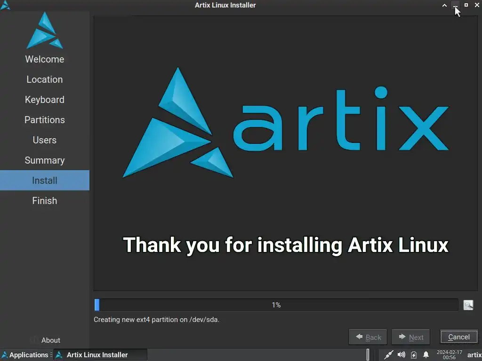Image resolution: width=482 pixels, height=361 pixels.
Task: Toggle the installation log viewer icon
Action: coord(468,305)
